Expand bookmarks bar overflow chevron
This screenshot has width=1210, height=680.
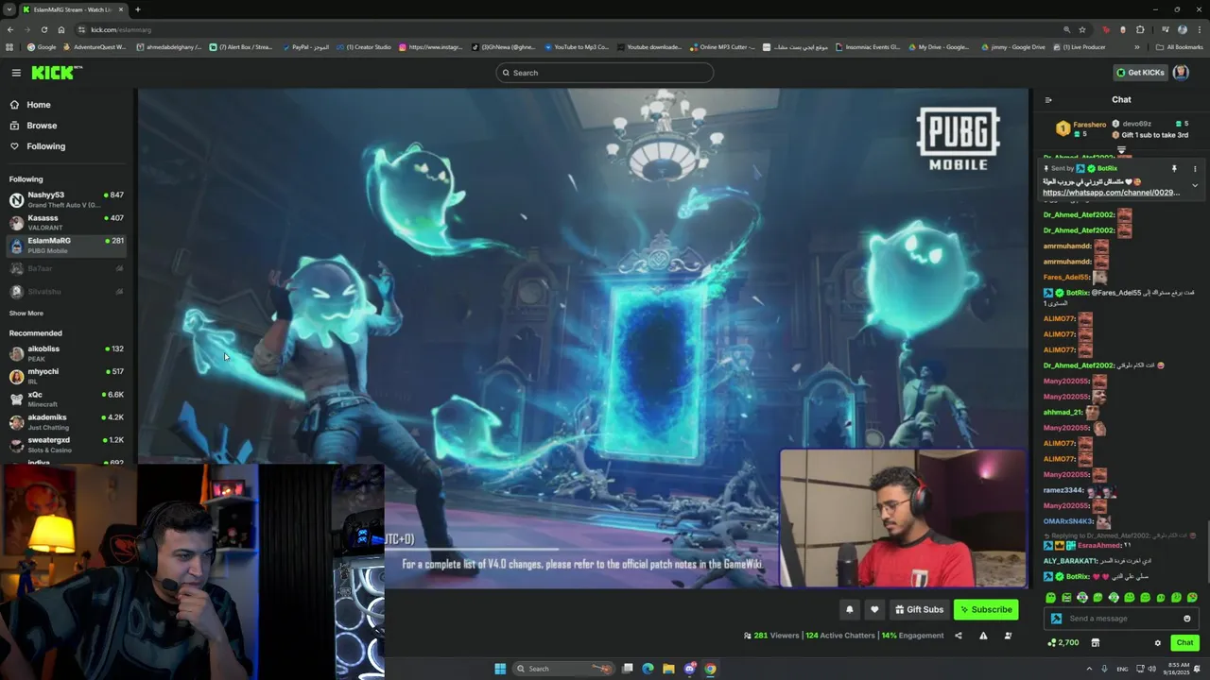tap(1137, 46)
